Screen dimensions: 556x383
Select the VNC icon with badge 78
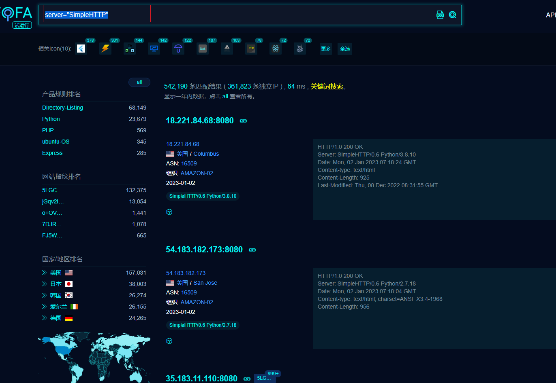251,49
